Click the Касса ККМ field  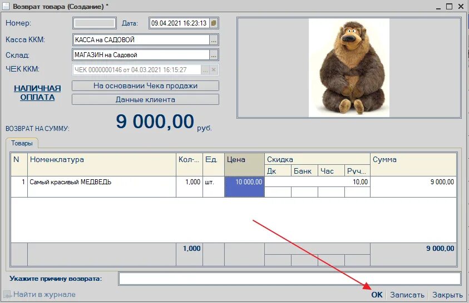(141, 40)
